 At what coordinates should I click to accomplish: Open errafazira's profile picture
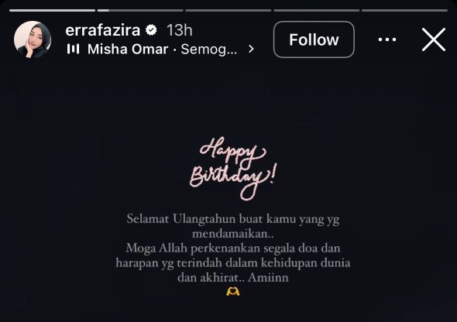coord(33,39)
